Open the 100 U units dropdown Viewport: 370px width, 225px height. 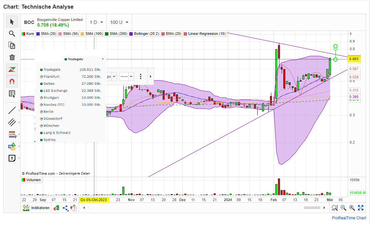click(x=119, y=22)
